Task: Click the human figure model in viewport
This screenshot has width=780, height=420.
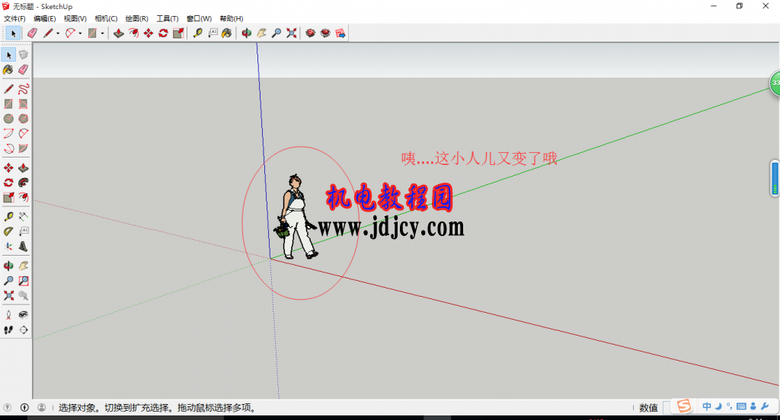Action: click(x=296, y=217)
